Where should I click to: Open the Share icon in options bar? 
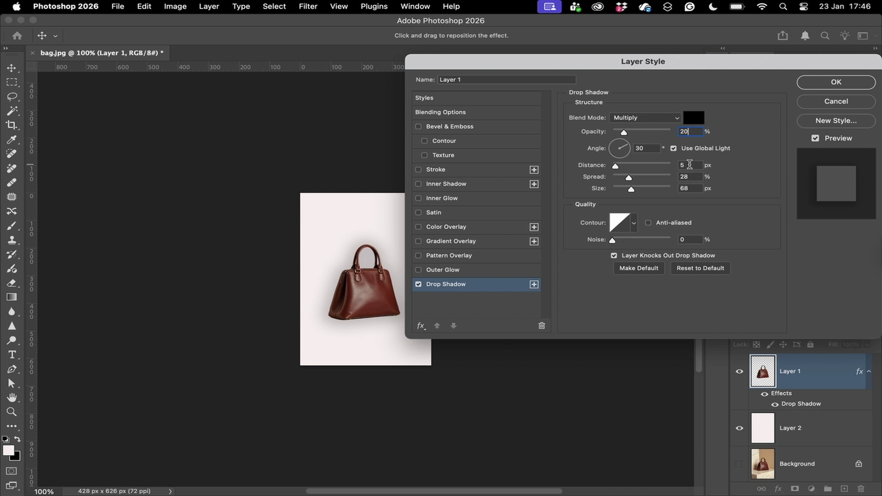[x=783, y=36]
